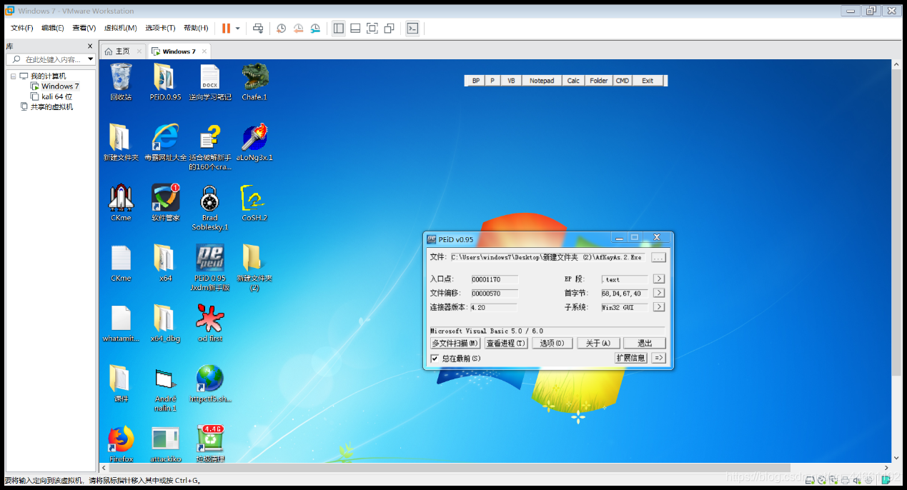
Task: Toggle the thumbnail bar view icon
Action: pyautogui.click(x=355, y=28)
